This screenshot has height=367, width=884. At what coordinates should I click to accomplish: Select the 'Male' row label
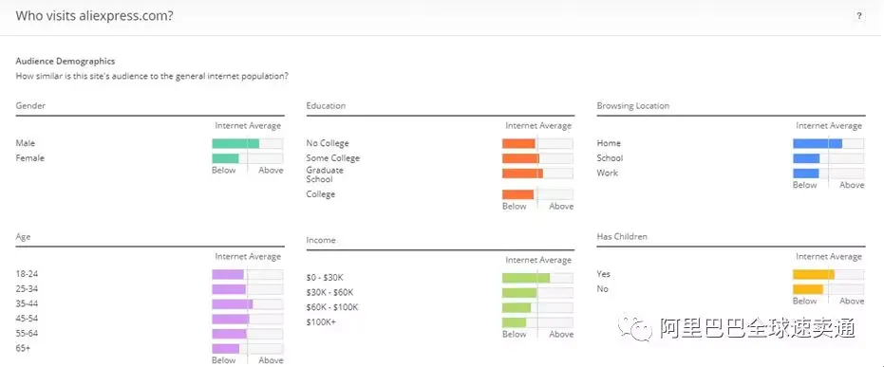[26, 143]
